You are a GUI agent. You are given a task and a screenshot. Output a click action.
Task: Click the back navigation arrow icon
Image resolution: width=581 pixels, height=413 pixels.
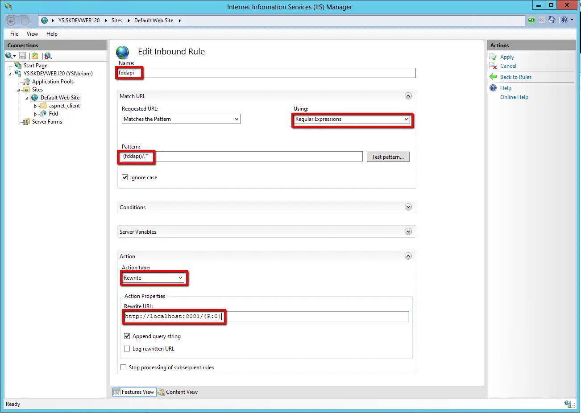pyautogui.click(x=12, y=21)
